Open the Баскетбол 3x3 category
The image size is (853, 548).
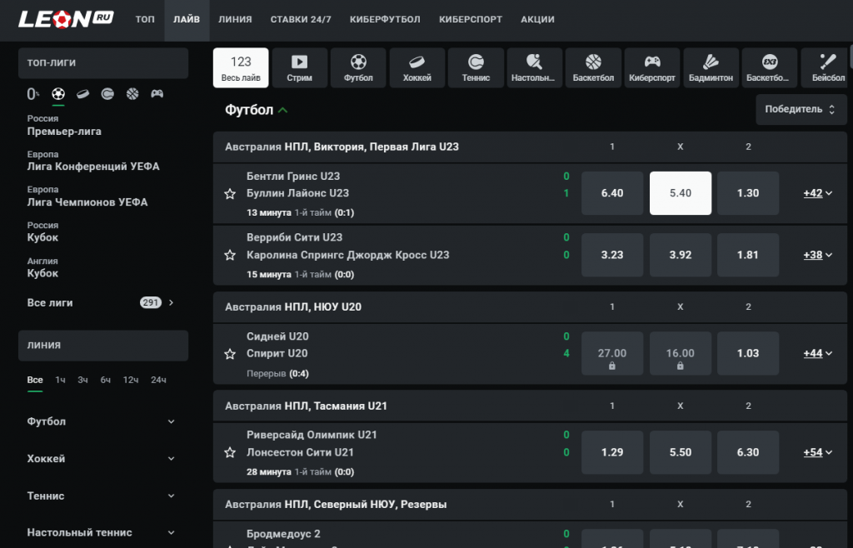click(770, 68)
